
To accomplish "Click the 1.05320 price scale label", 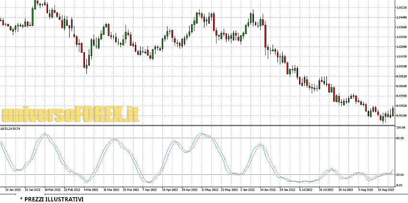I will (401, 8).
